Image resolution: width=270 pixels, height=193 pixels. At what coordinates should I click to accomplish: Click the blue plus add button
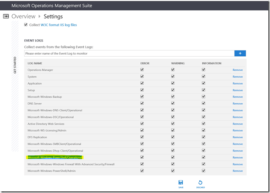point(240,53)
